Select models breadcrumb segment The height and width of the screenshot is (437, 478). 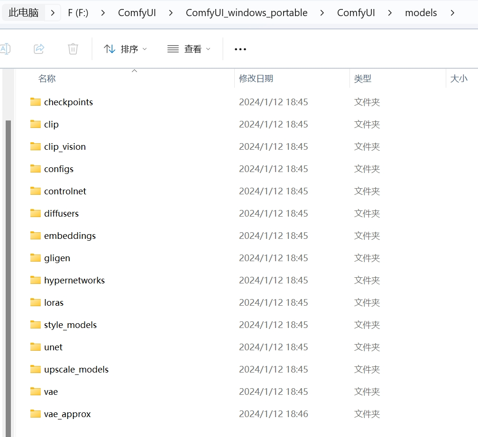coord(421,12)
